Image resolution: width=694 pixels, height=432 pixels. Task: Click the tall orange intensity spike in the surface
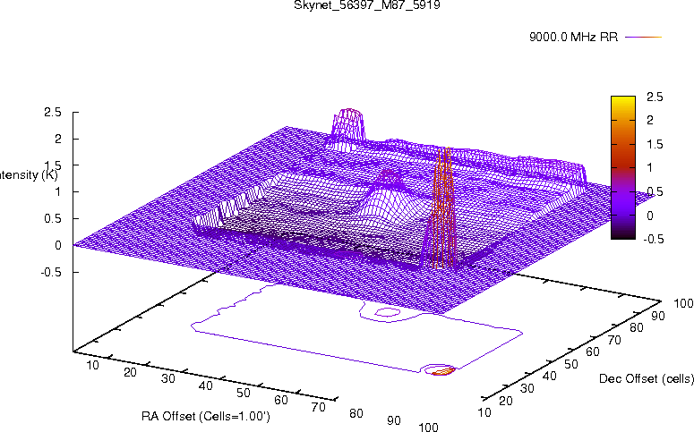coord(443,208)
